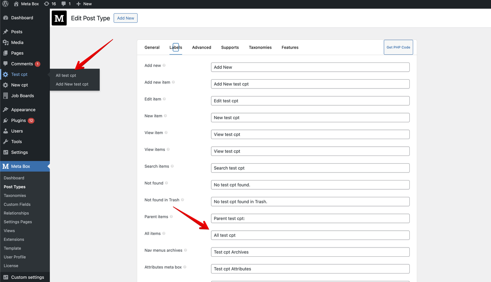Open the Meta Box home site link
The width and height of the screenshot is (491, 282).
click(x=26, y=4)
